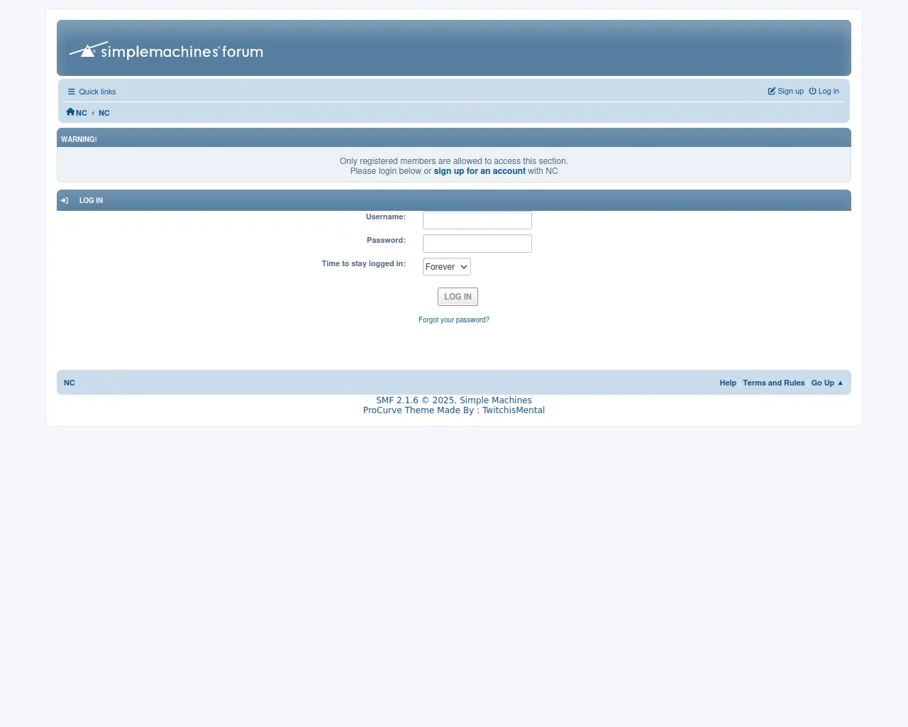The width and height of the screenshot is (908, 727).
Task: Click the Simple Machines Forum logo
Action: [166, 50]
